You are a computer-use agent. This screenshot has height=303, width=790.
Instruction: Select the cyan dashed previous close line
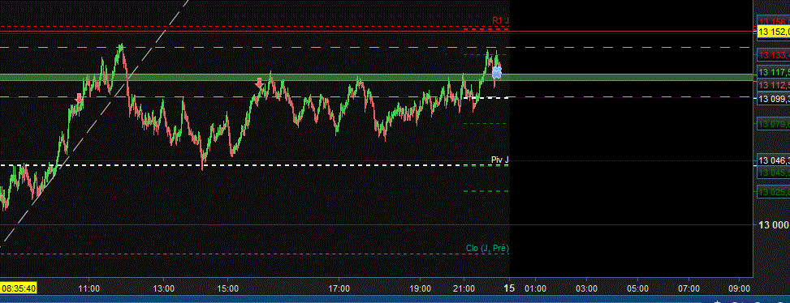[254, 254]
